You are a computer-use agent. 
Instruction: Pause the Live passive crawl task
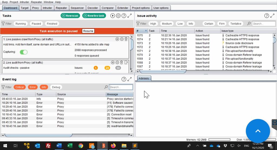pos(117,39)
